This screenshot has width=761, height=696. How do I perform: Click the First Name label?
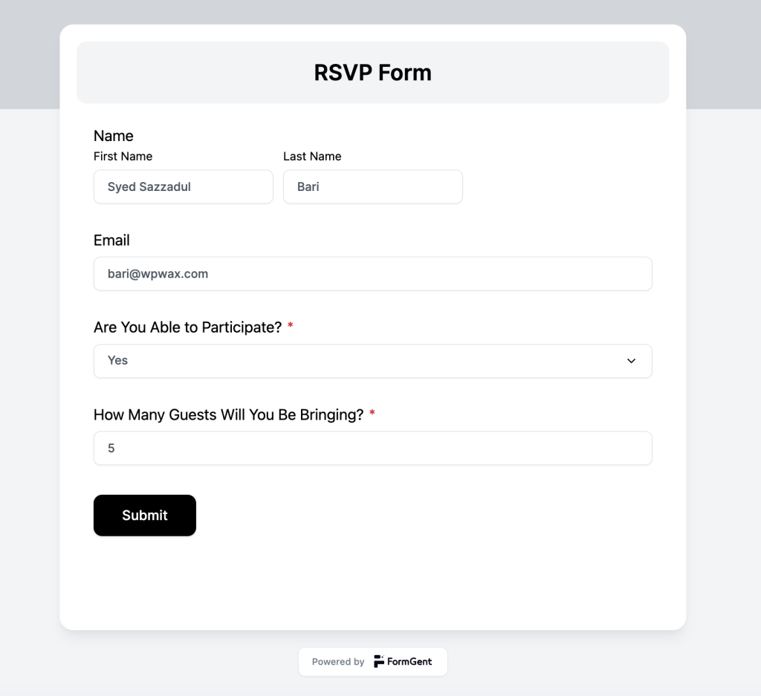pyautogui.click(x=123, y=156)
